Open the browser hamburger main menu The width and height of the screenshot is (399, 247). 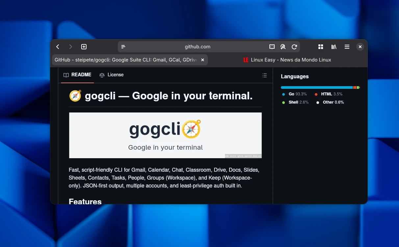347,47
